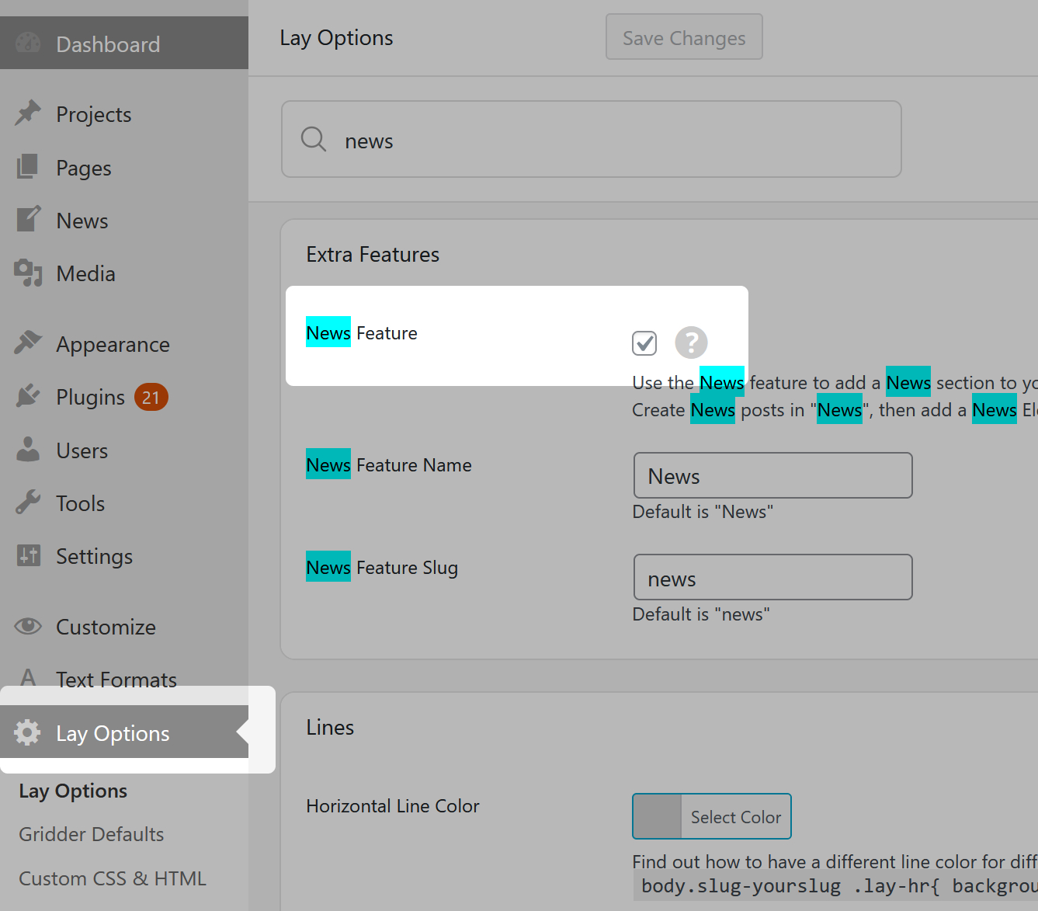The image size is (1038, 911).
Task: Click the Customize eye icon
Action: pyautogui.click(x=28, y=626)
